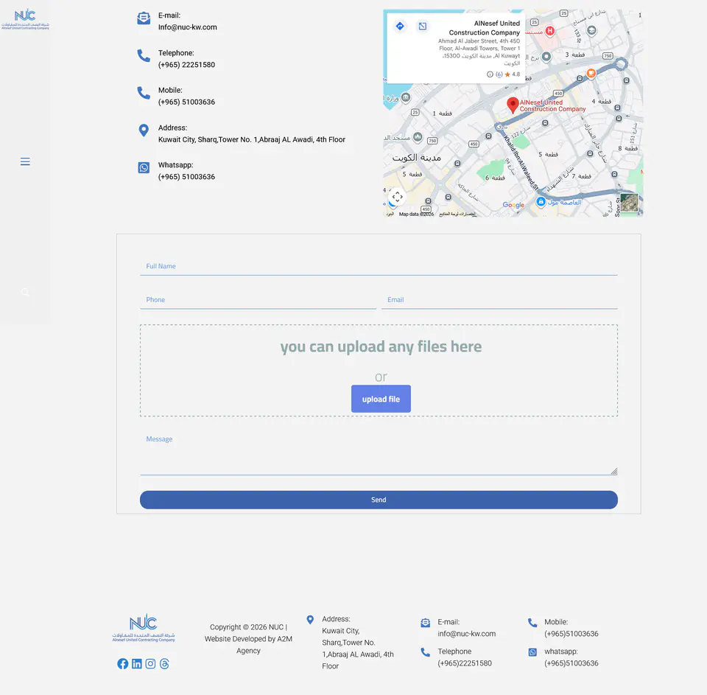The height and width of the screenshot is (695, 707).
Task: Click the Whatsapp icon in the contact list
Action: click(144, 168)
